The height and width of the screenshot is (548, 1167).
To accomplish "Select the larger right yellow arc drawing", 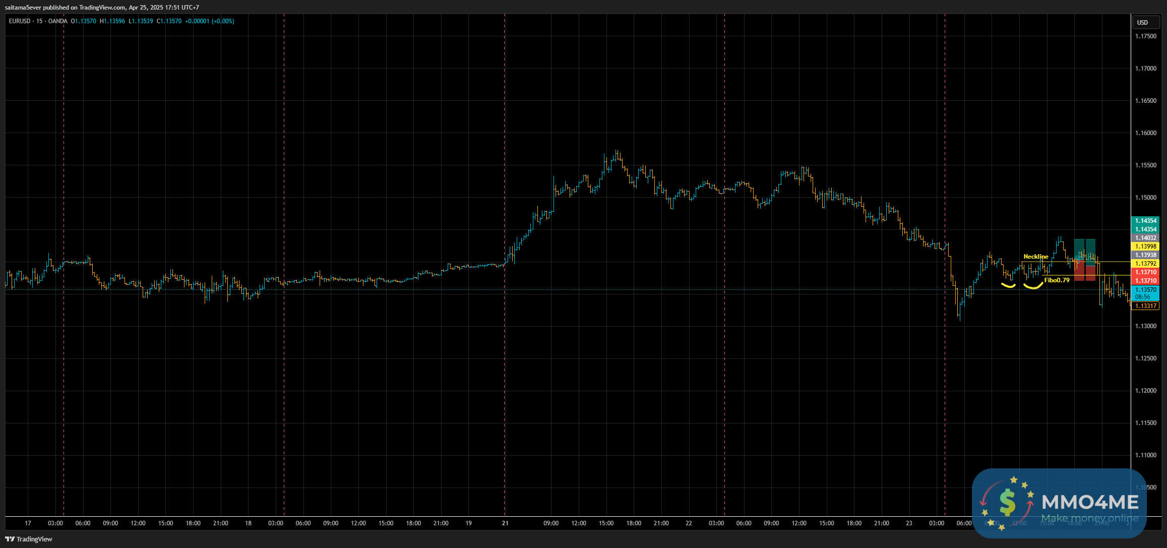I will point(1033,287).
